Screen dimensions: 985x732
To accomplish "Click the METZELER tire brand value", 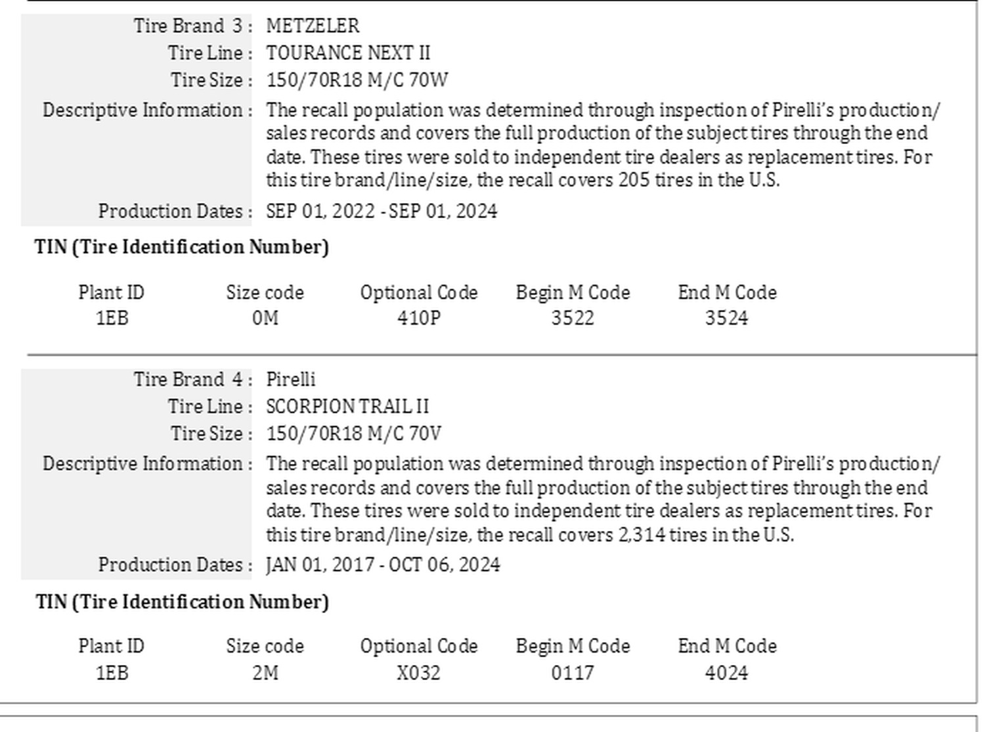I will [313, 26].
